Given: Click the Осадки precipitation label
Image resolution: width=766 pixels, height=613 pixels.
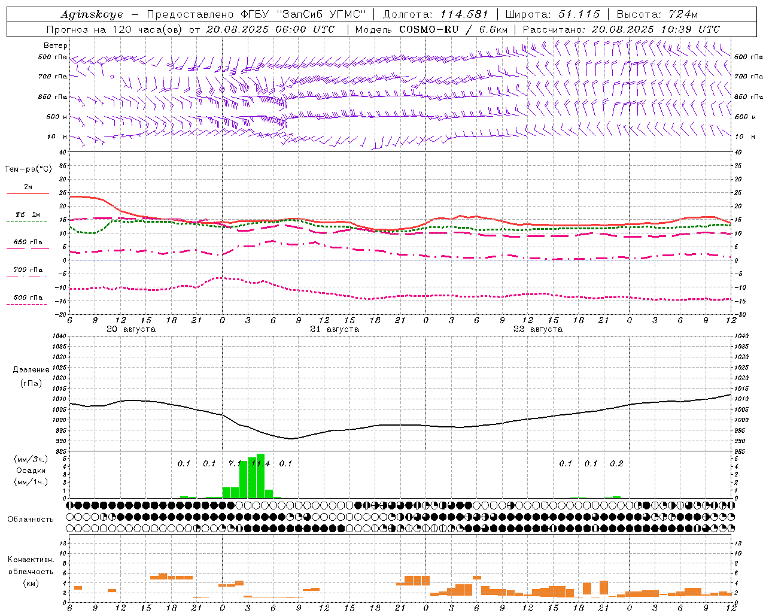Looking at the screenshot, I should click(x=31, y=471).
